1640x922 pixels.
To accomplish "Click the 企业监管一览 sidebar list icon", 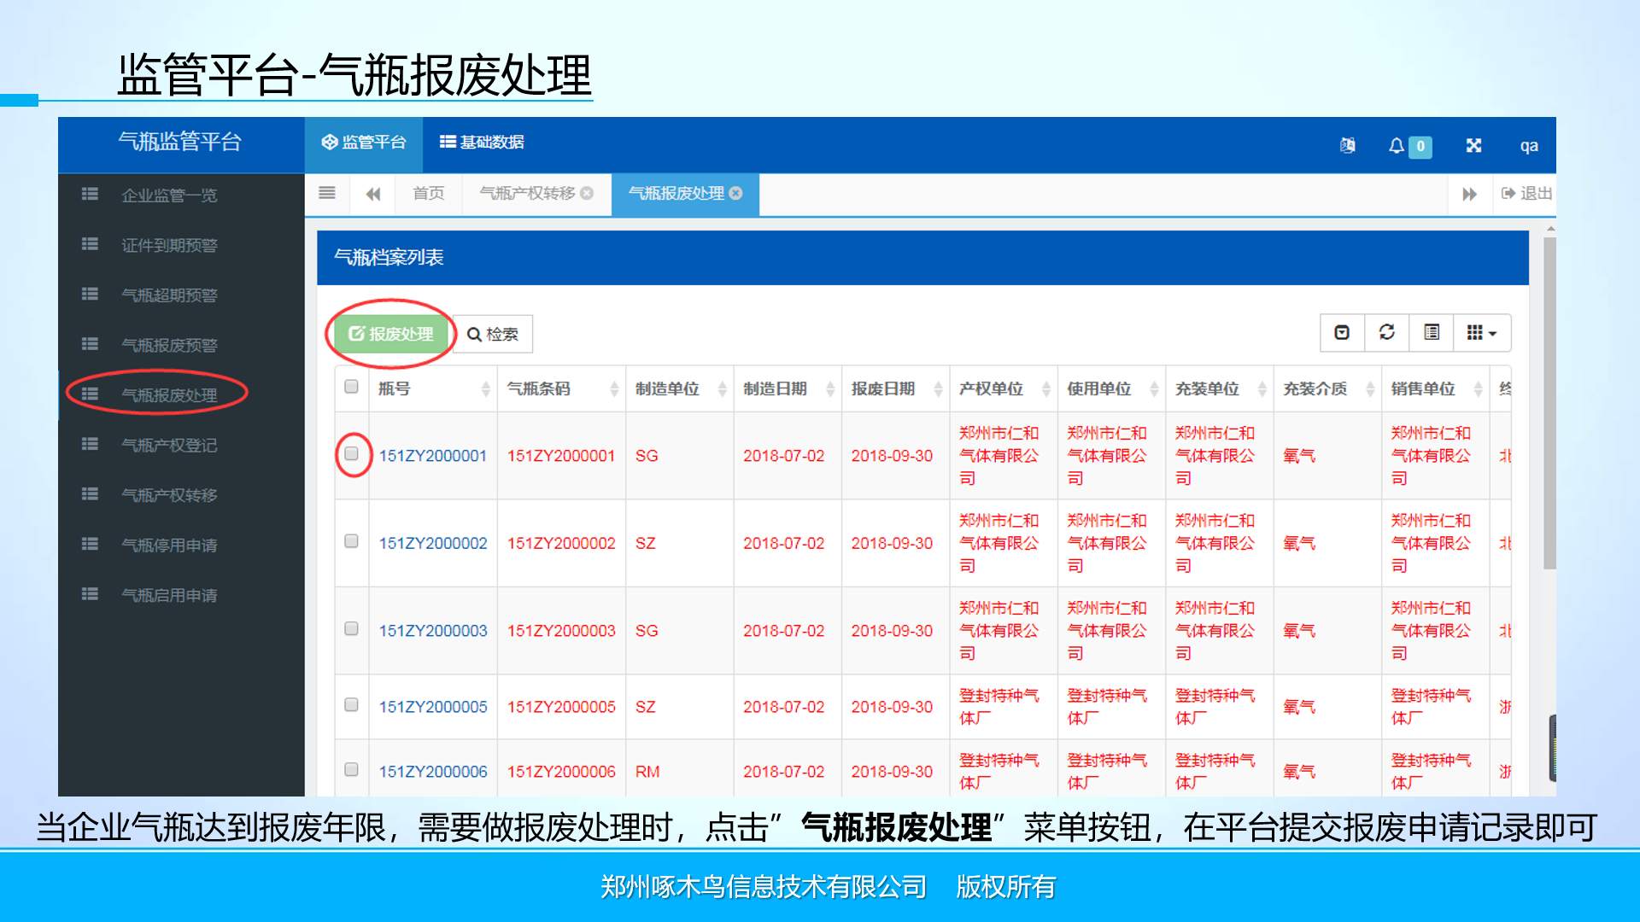I will pyautogui.click(x=90, y=194).
